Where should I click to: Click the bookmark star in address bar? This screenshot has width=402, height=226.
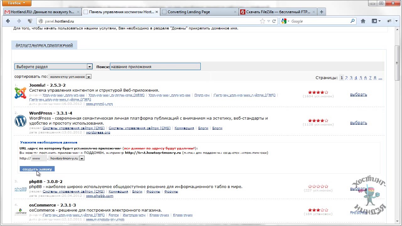click(262, 21)
